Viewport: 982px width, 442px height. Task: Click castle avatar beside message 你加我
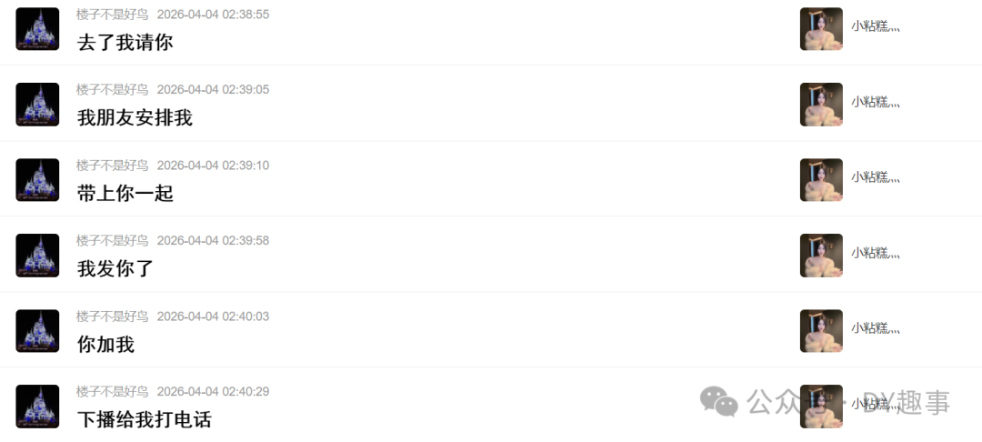[37, 330]
